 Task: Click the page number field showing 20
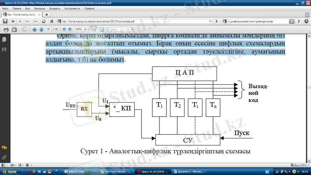tap(49, 29)
